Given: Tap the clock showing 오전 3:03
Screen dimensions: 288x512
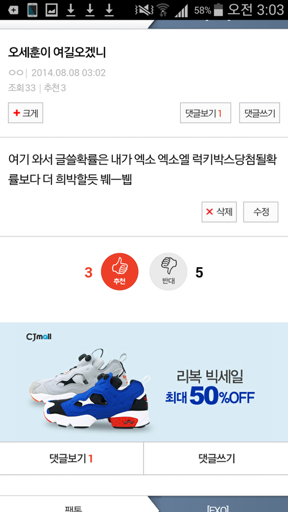Looking at the screenshot, I should [x=256, y=10].
